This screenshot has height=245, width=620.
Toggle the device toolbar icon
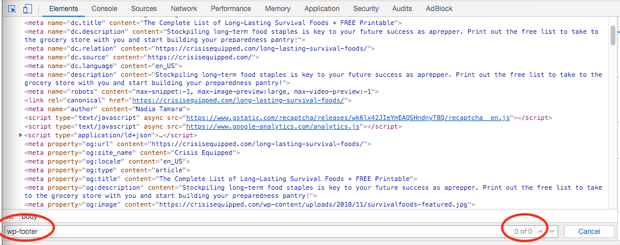click(x=27, y=9)
